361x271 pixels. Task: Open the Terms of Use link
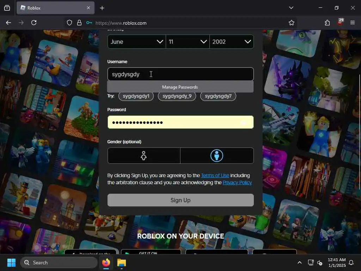tap(215, 175)
